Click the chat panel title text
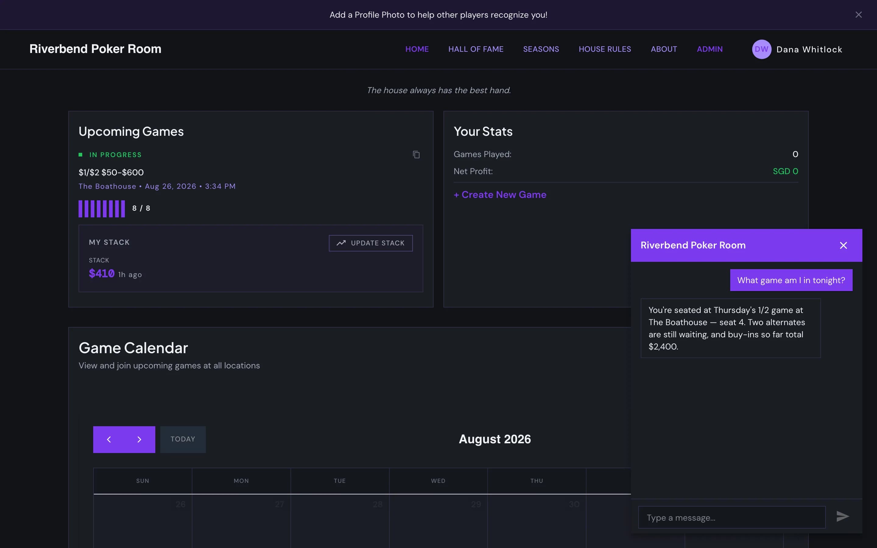The width and height of the screenshot is (877, 548). coord(693,245)
